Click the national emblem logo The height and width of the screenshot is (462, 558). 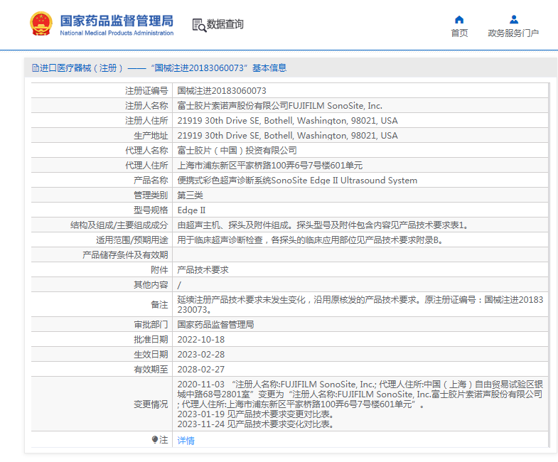[x=41, y=23]
